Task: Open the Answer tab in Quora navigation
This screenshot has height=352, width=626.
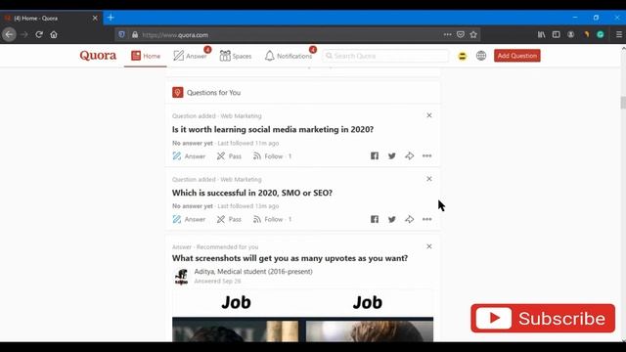Action: click(191, 56)
